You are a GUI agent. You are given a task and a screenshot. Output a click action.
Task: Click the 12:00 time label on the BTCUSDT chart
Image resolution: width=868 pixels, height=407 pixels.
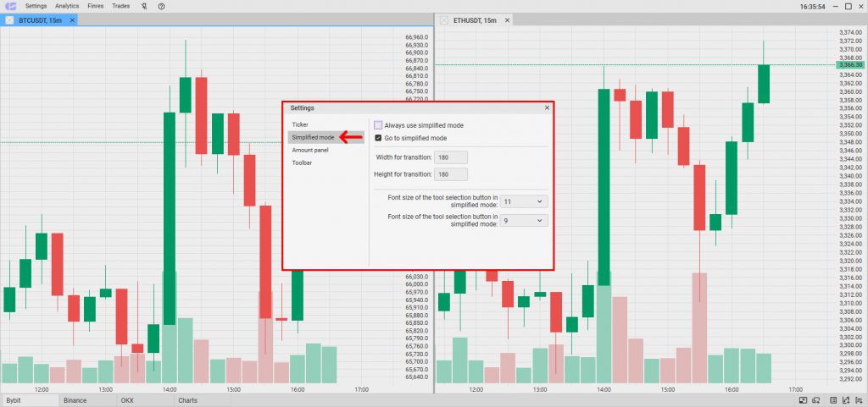tap(41, 390)
